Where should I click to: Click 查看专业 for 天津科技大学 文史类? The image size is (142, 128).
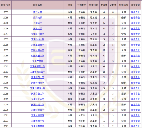[135, 34]
